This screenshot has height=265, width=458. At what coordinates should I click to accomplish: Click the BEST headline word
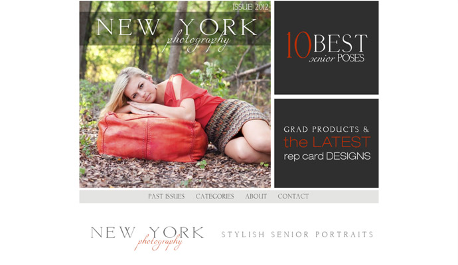tap(340, 43)
